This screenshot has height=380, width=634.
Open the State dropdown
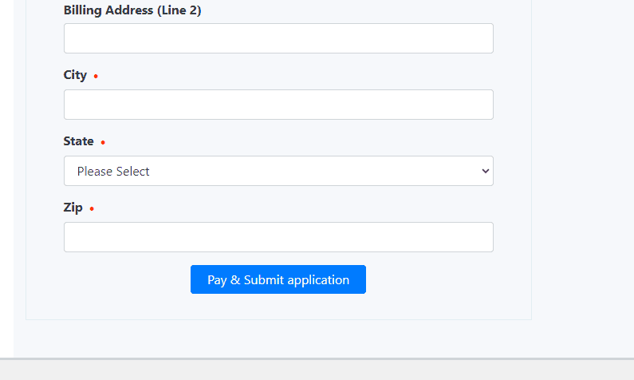point(278,171)
